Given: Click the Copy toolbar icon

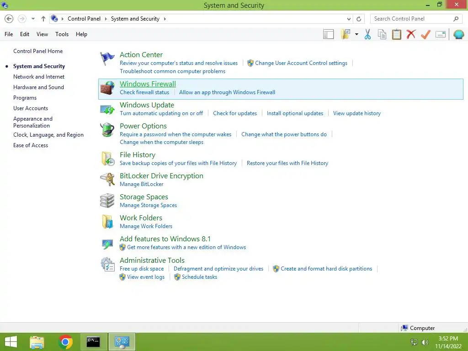Looking at the screenshot, I should (382, 34).
